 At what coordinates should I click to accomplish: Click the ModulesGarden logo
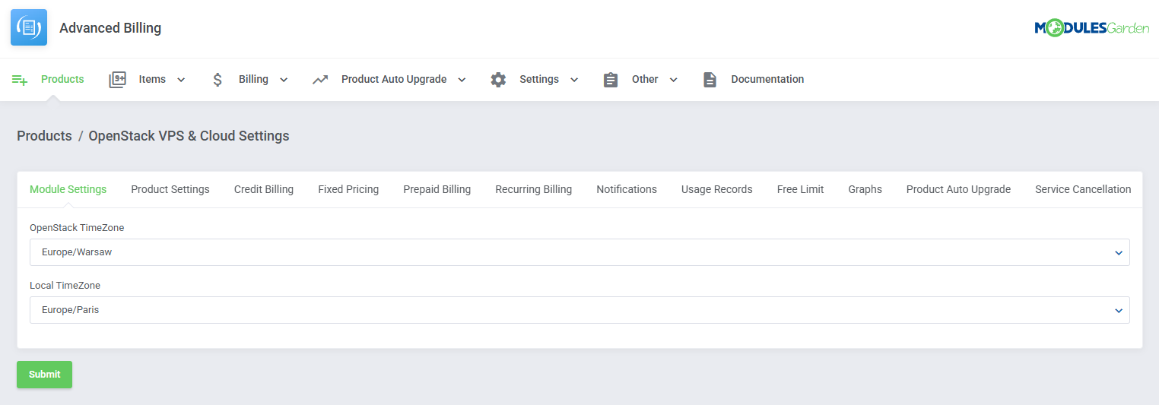click(x=1091, y=28)
